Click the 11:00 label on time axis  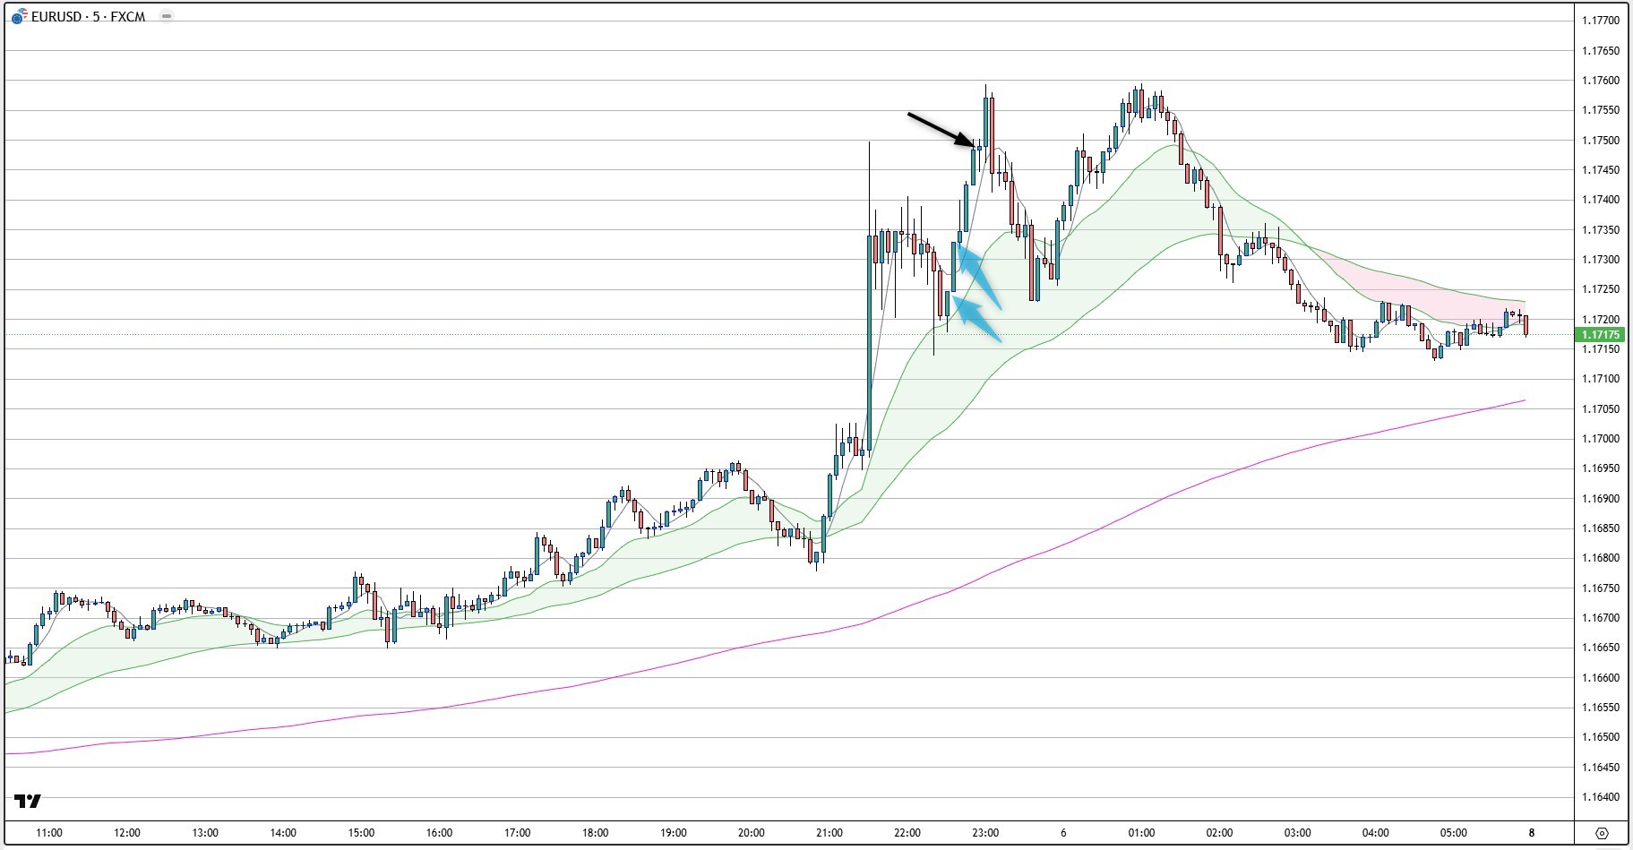[48, 833]
